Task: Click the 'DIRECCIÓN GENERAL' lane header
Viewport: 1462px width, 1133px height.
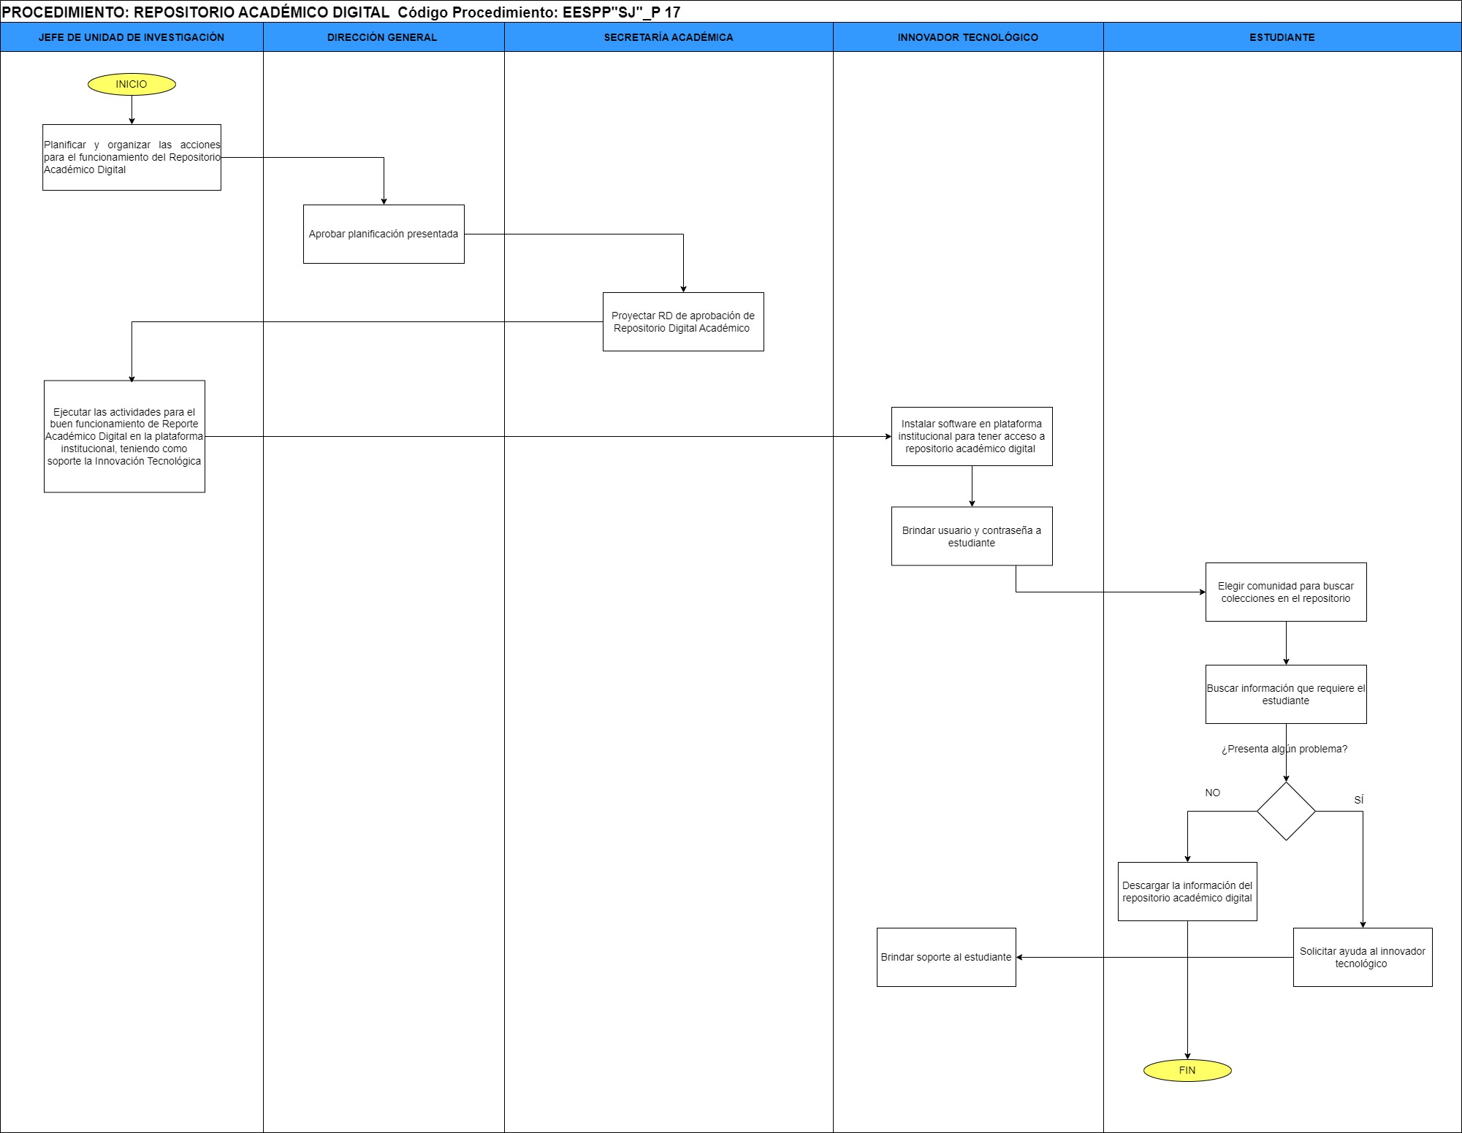Action: 382,37
